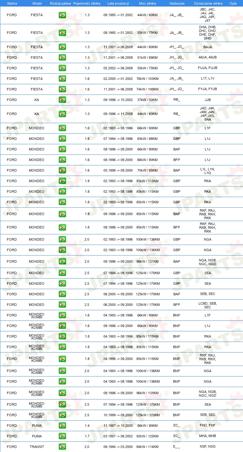Click the 'Oznaczenie silnika' column header

pyautogui.click(x=208, y=3)
